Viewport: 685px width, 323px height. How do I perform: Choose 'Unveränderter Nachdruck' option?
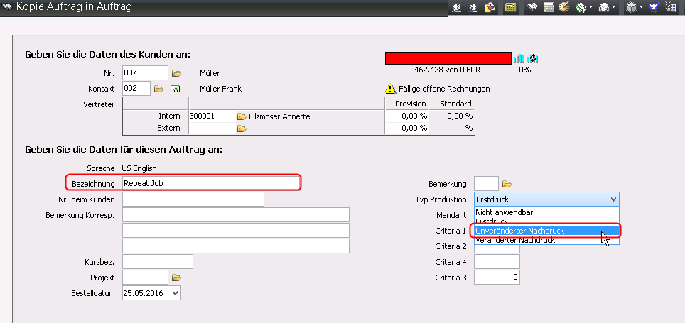pyautogui.click(x=546, y=231)
